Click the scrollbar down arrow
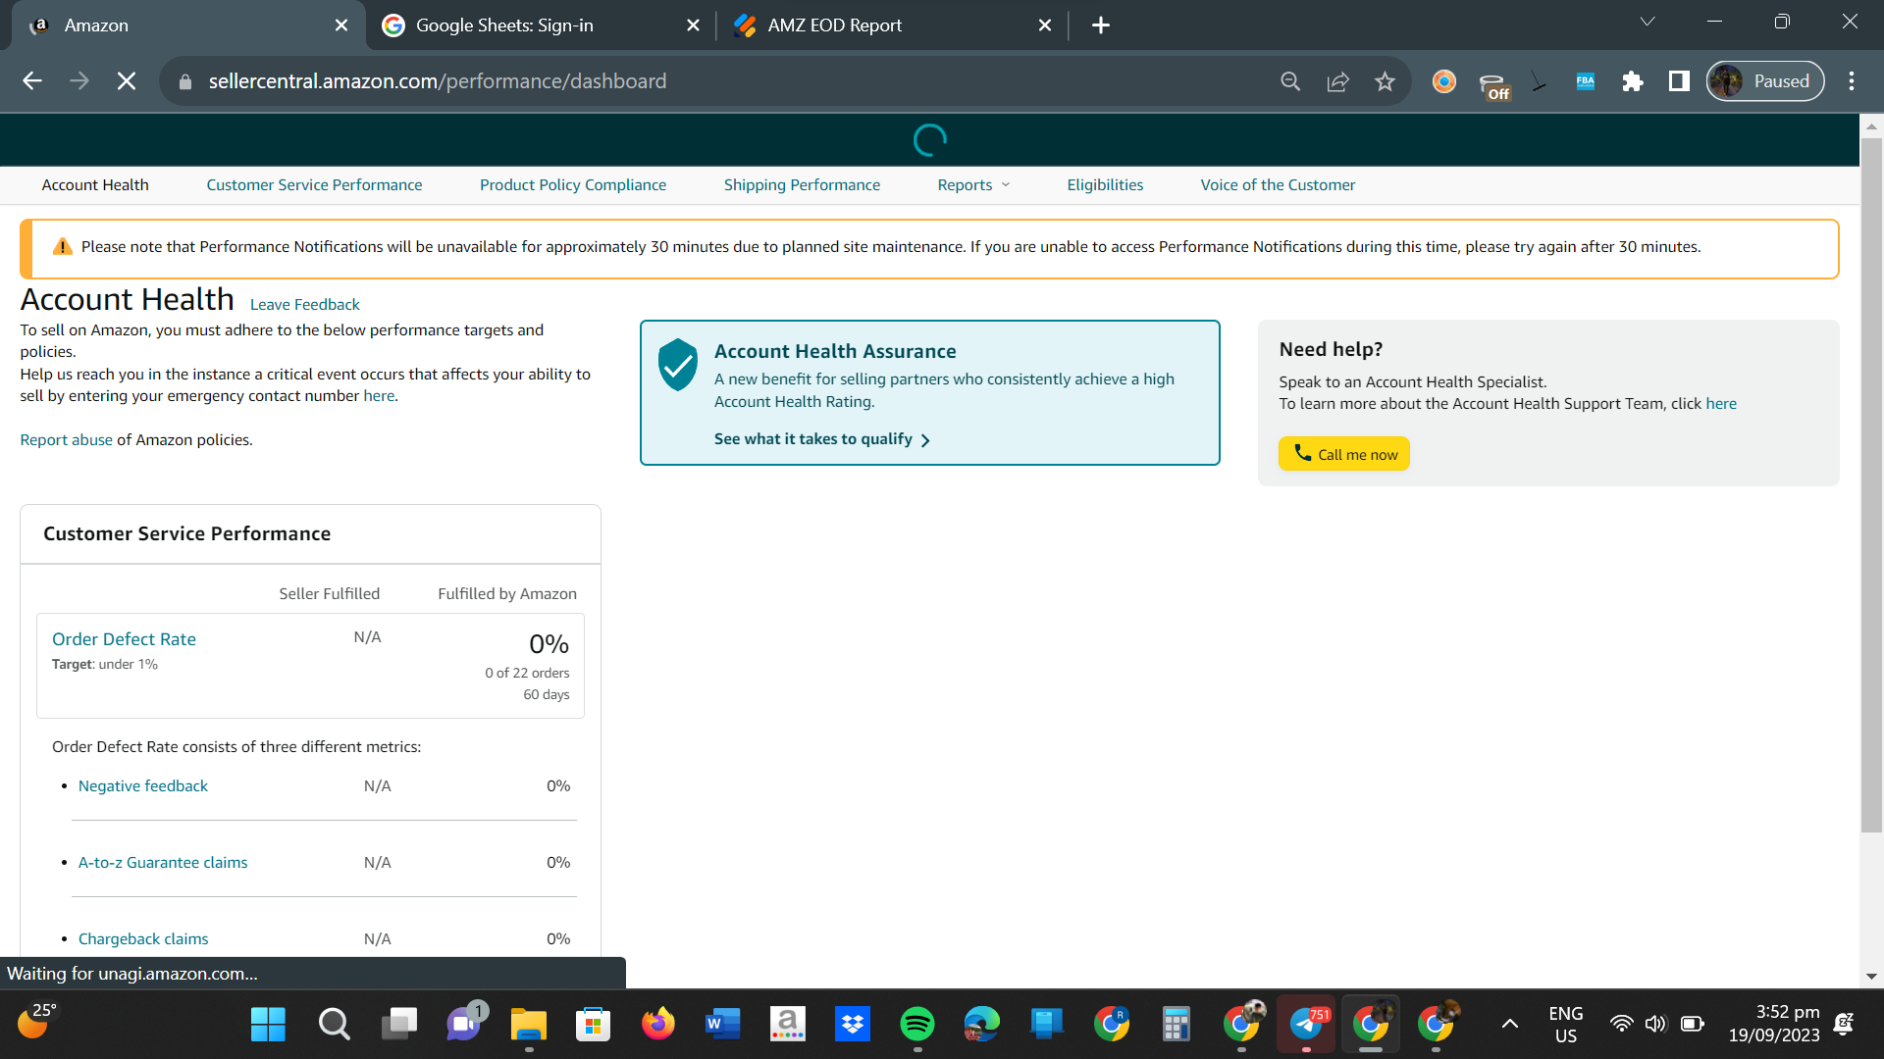This screenshot has width=1884, height=1059. point(1871,977)
